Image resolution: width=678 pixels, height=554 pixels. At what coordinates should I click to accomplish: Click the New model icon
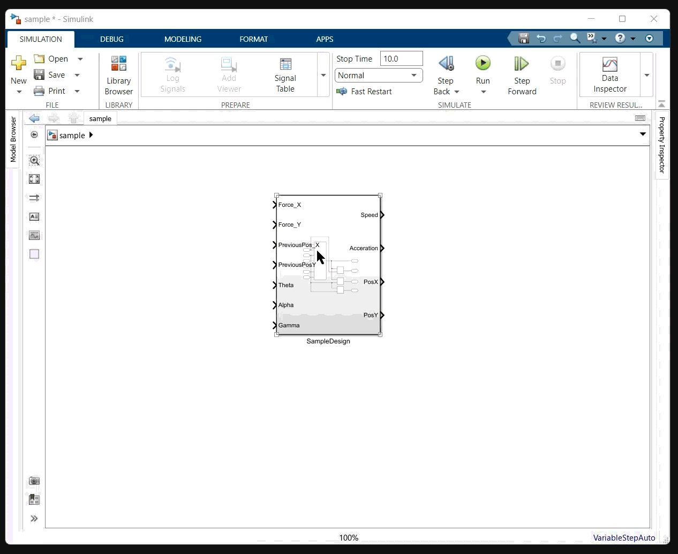click(19, 63)
